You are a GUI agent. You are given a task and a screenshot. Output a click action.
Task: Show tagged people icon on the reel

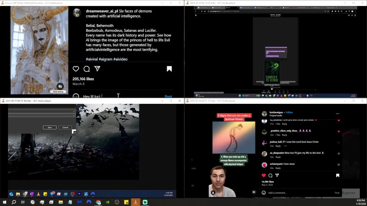pyautogui.click(x=213, y=193)
